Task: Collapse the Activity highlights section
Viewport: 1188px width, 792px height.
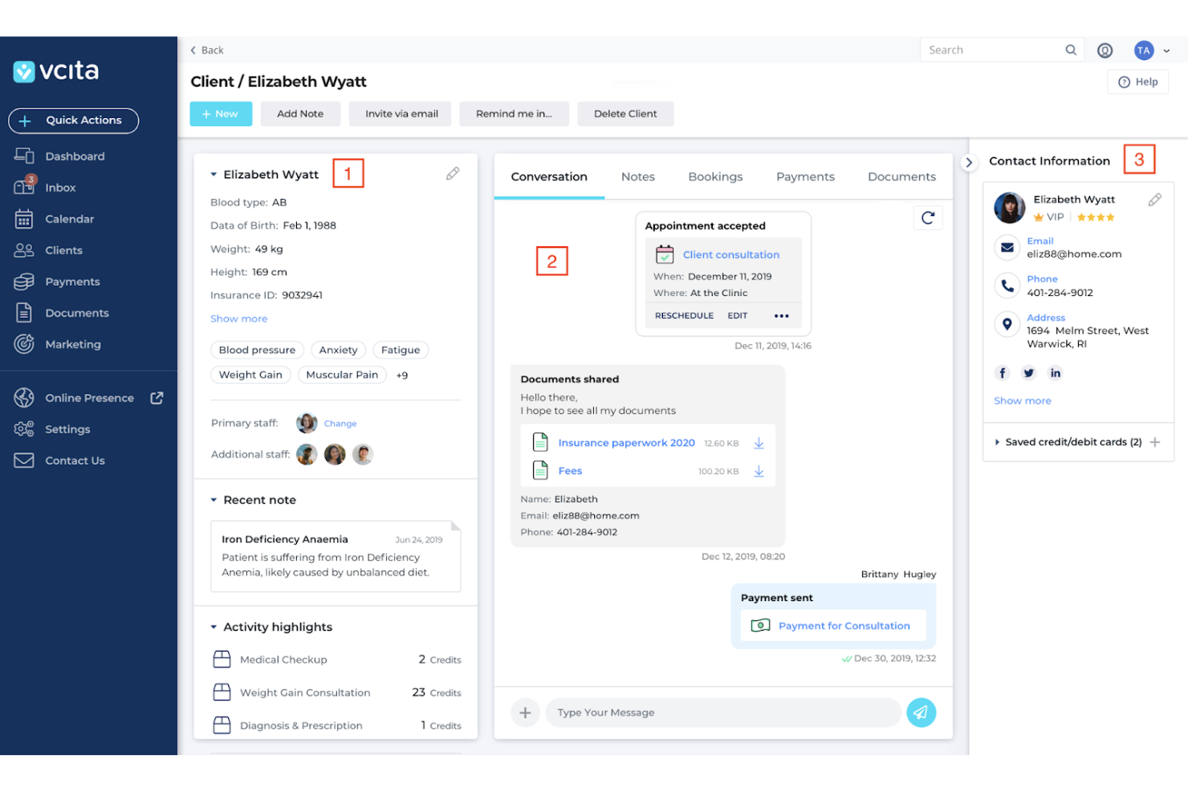Action: pos(214,627)
